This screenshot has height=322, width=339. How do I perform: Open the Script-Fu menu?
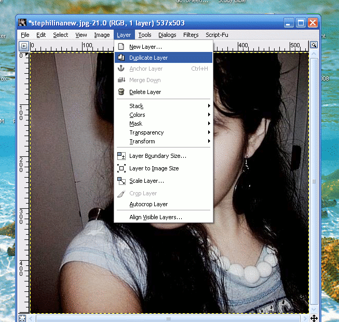click(x=217, y=35)
